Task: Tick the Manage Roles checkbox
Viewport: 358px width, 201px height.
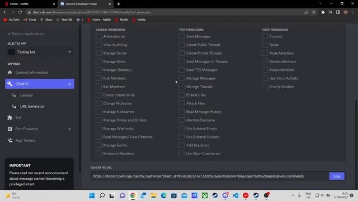Action: [98, 61]
